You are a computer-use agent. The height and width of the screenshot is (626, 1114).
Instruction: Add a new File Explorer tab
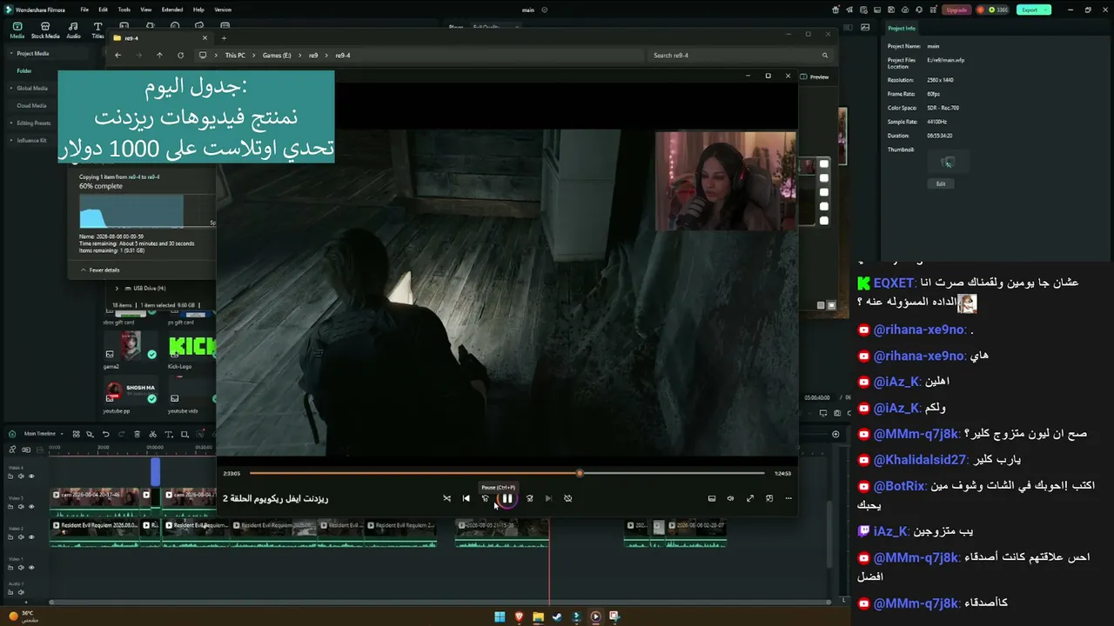[x=224, y=38]
